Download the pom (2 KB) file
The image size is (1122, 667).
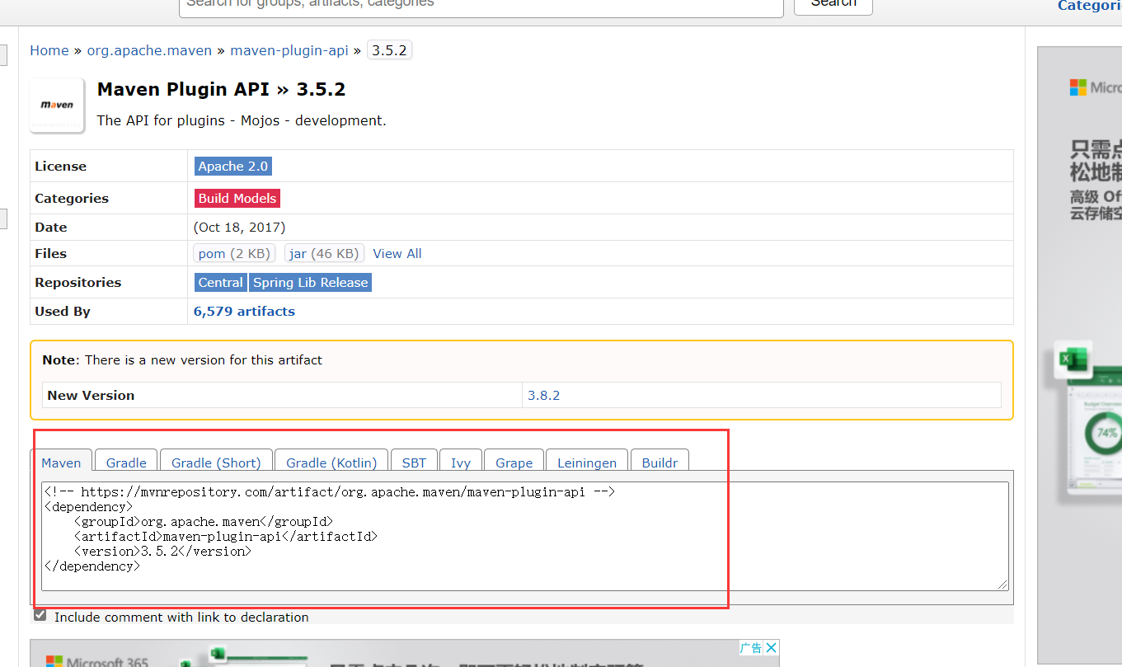234,253
